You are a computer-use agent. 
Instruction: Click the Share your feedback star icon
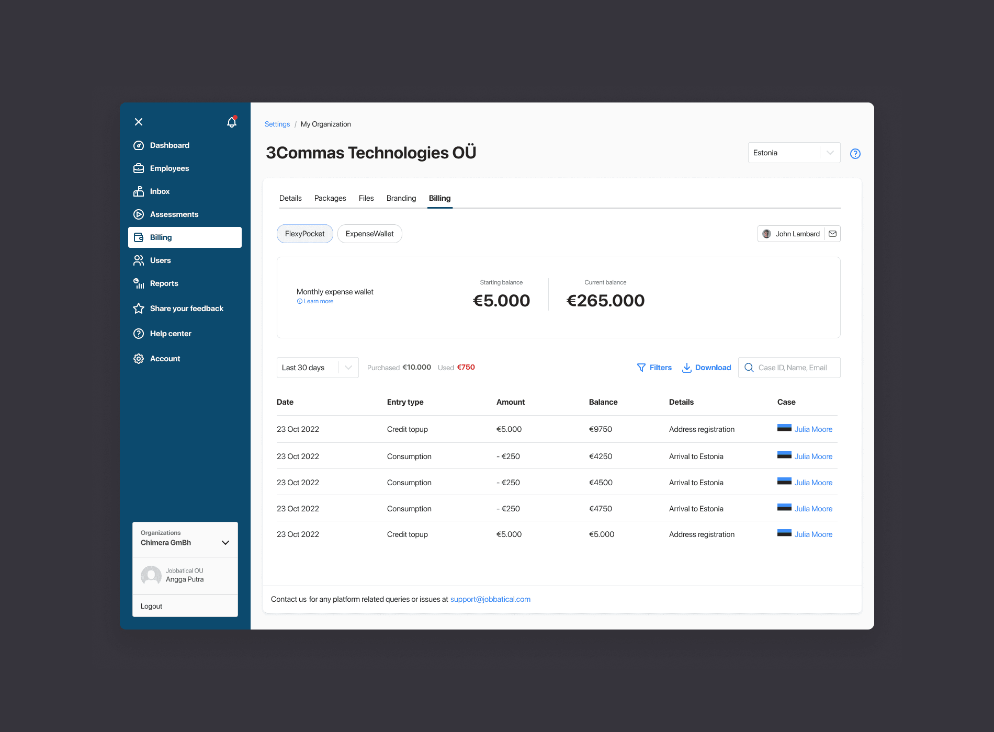(139, 308)
